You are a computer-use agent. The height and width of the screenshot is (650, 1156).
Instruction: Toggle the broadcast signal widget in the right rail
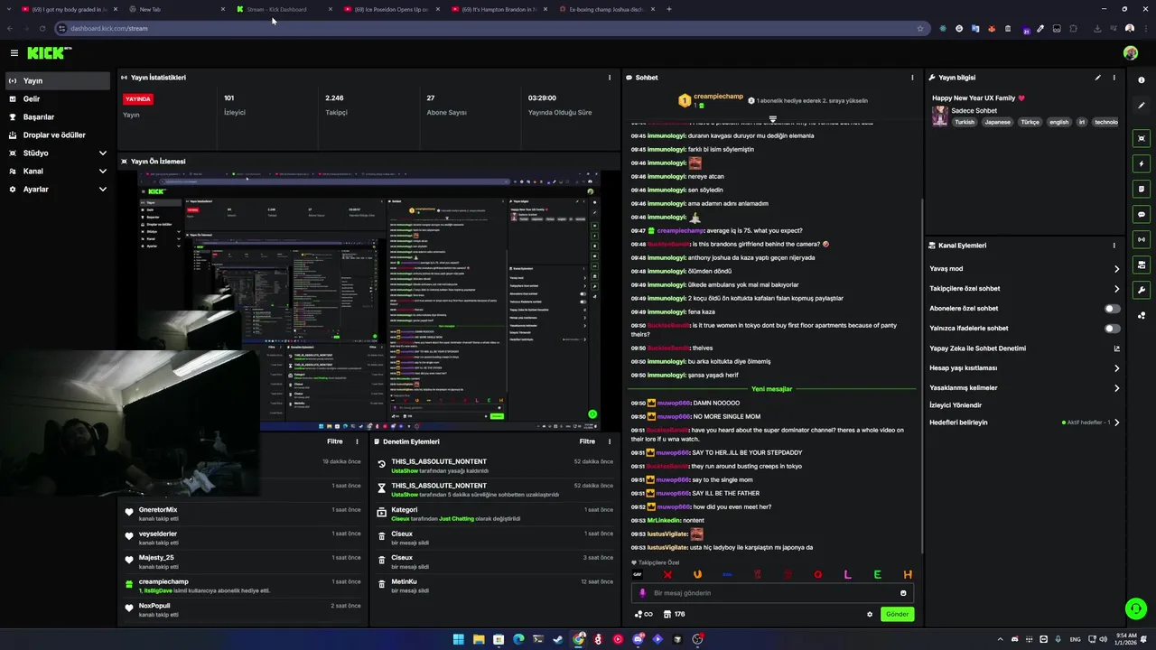pyautogui.click(x=1142, y=239)
